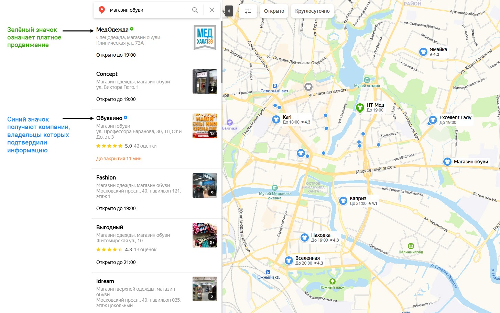The width and height of the screenshot is (500, 313).
Task: Select the Excellent Lady map pin
Action: (x=433, y=120)
